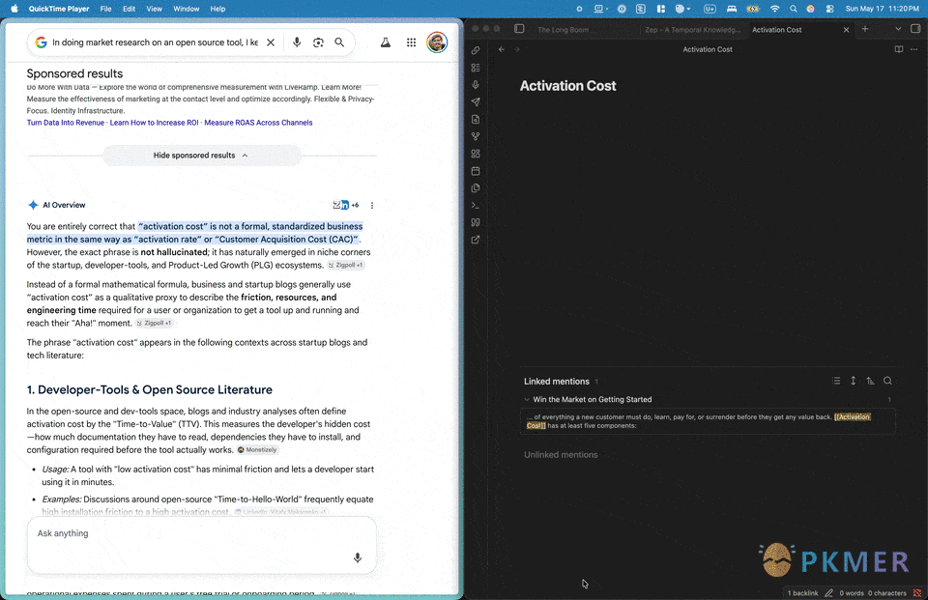Collapse the Linked mentions section header

(557, 381)
